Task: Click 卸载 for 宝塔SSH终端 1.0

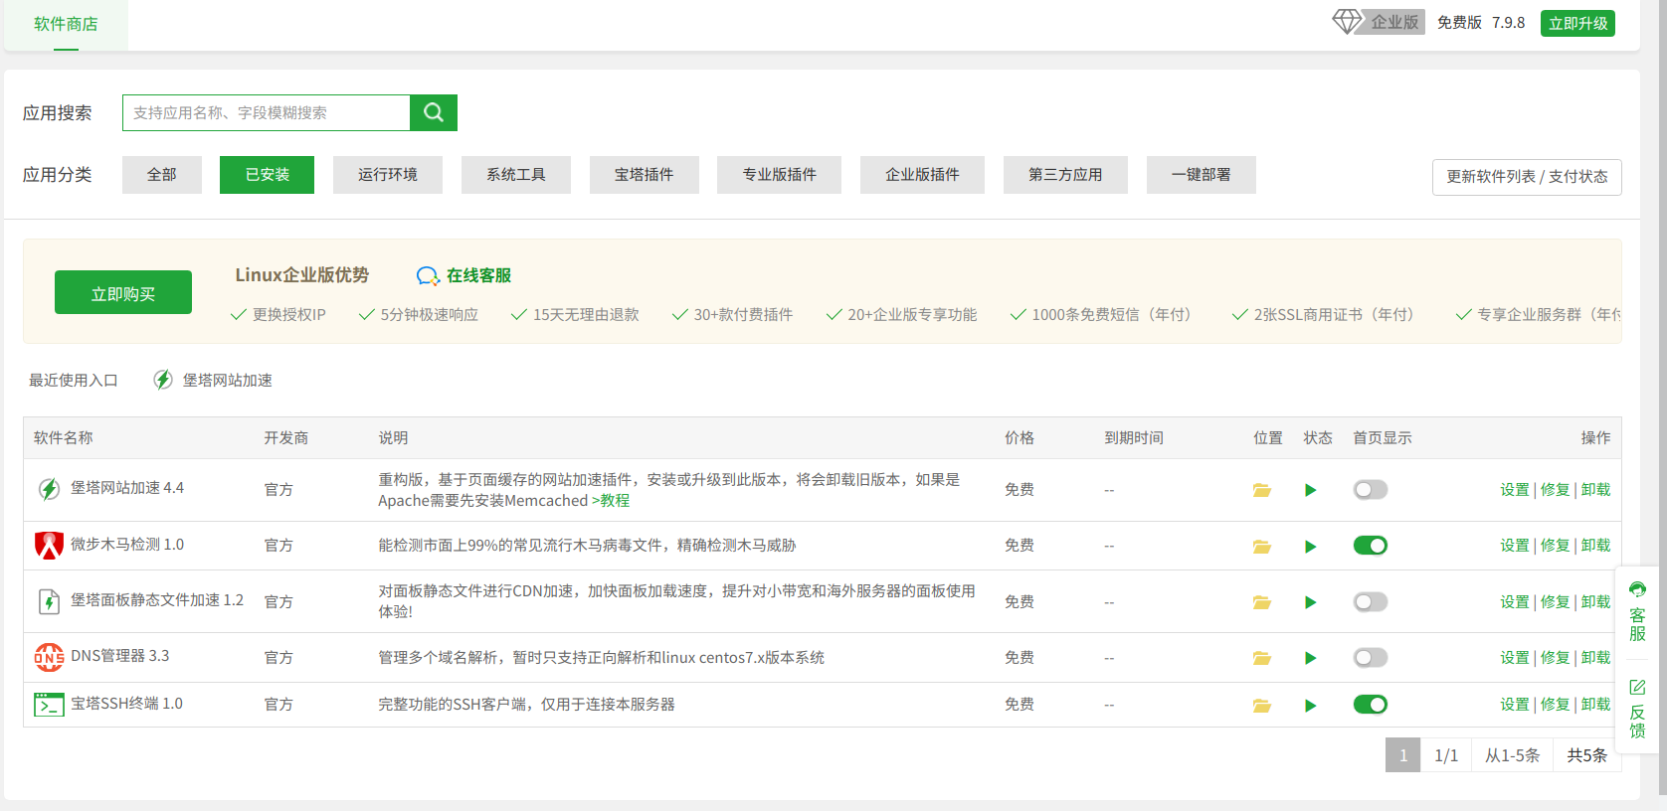Action: coord(1596,705)
